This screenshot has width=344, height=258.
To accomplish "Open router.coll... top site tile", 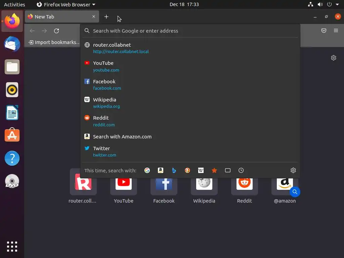I will click(x=83, y=186).
